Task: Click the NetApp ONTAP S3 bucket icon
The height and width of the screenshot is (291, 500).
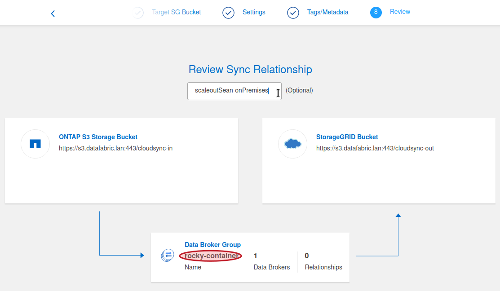Action: click(35, 144)
